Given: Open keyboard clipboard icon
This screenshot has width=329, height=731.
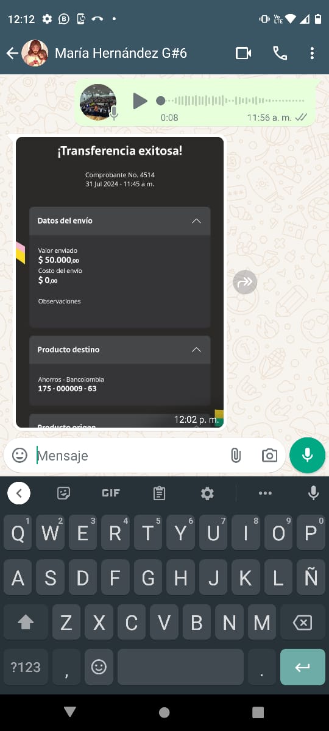Looking at the screenshot, I should pyautogui.click(x=160, y=493).
